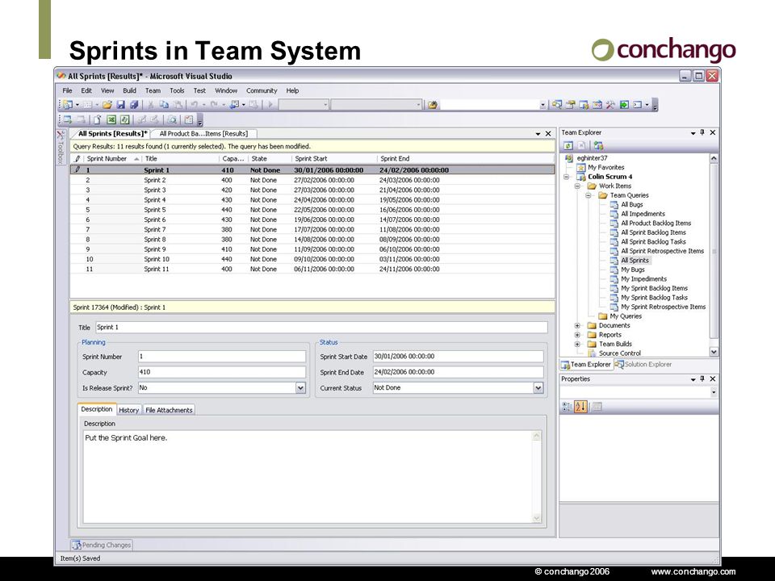Switch to the File Attachments tab
Viewport: 775px width, 581px height.
point(169,410)
